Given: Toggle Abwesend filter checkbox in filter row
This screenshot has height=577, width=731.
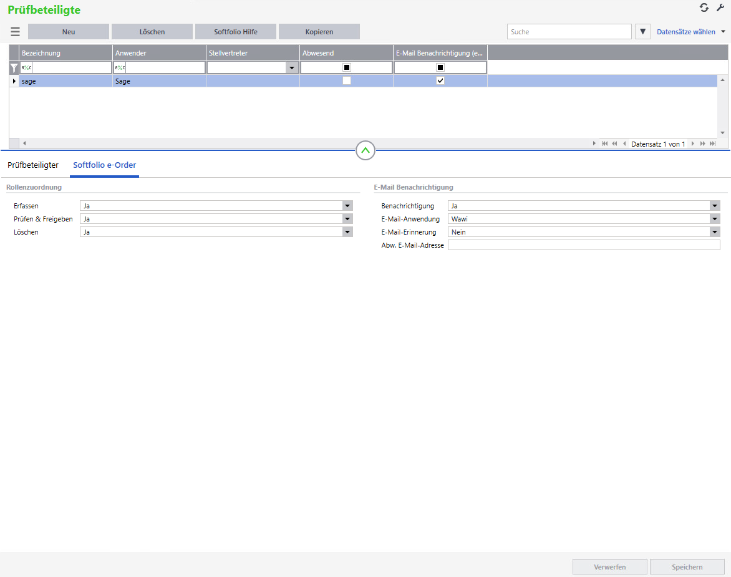Looking at the screenshot, I should pyautogui.click(x=347, y=67).
